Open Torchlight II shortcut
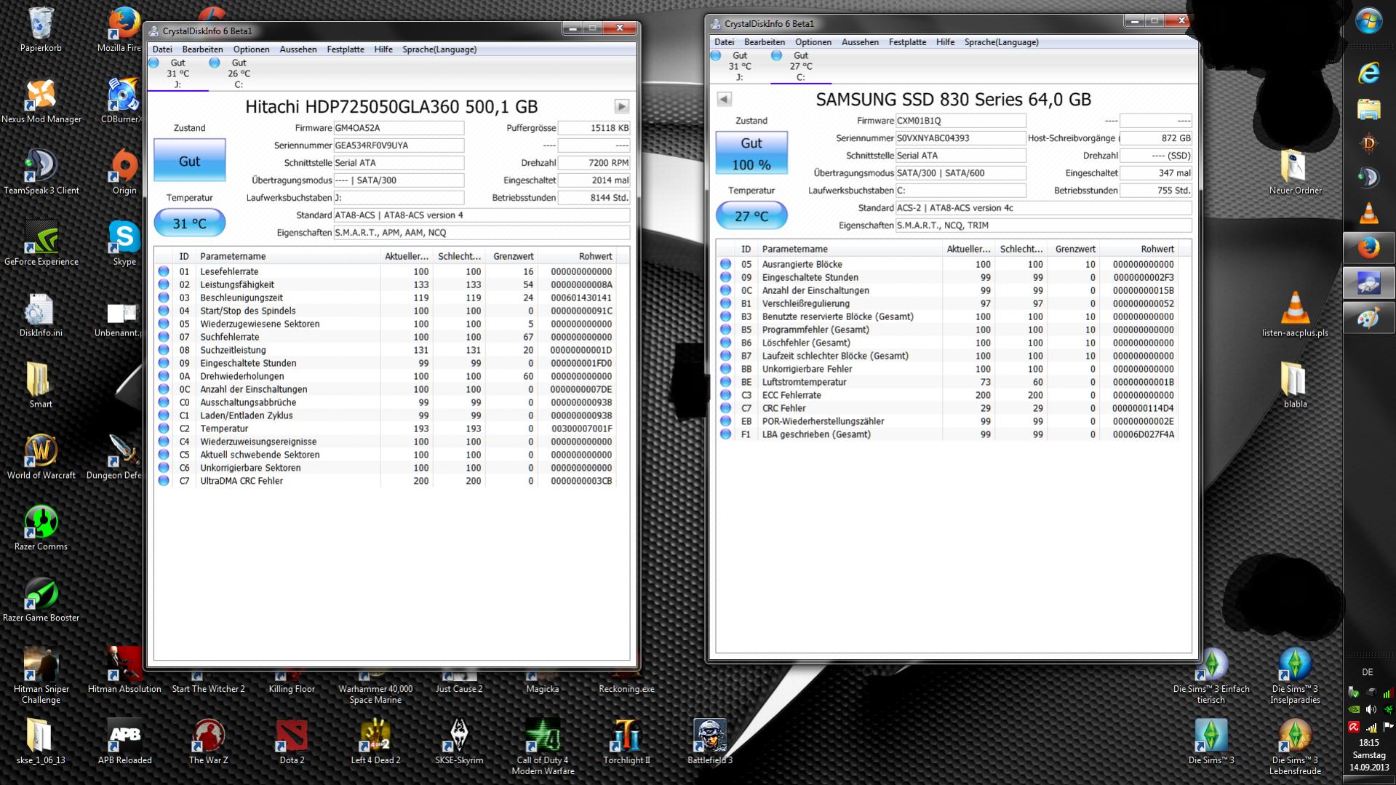Screen dimensions: 1396x785 (626, 742)
